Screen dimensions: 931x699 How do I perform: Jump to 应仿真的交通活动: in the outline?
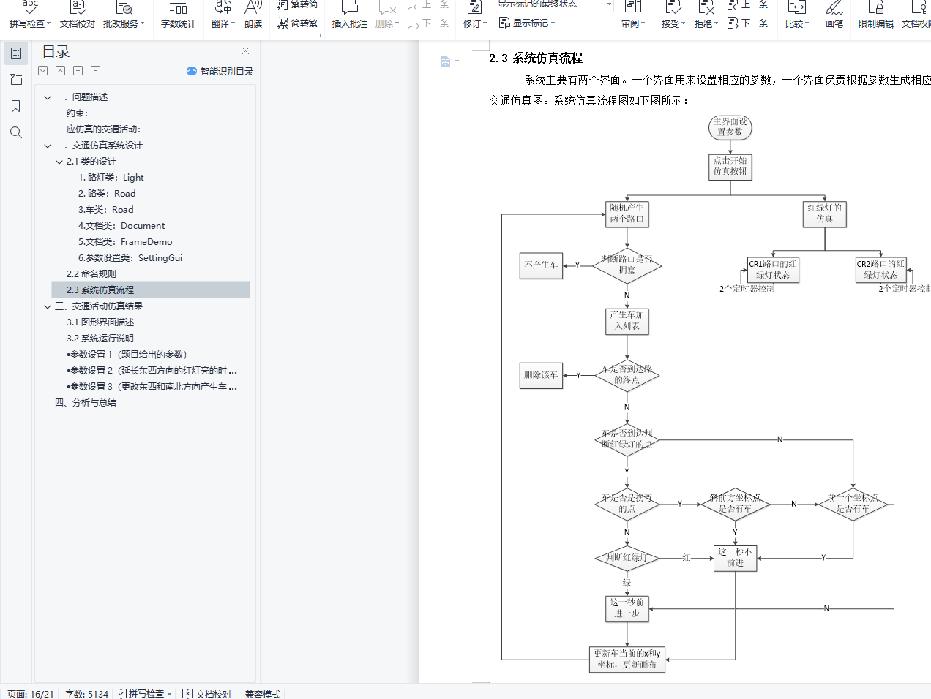tap(103, 129)
